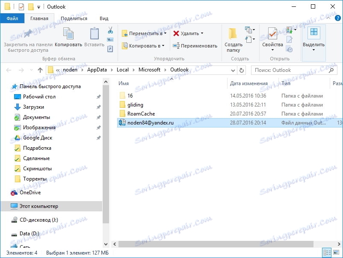This screenshot has height=258, width=343.
Task: Click the noden84@yandex.ru Outlook file icon
Action: (122, 122)
